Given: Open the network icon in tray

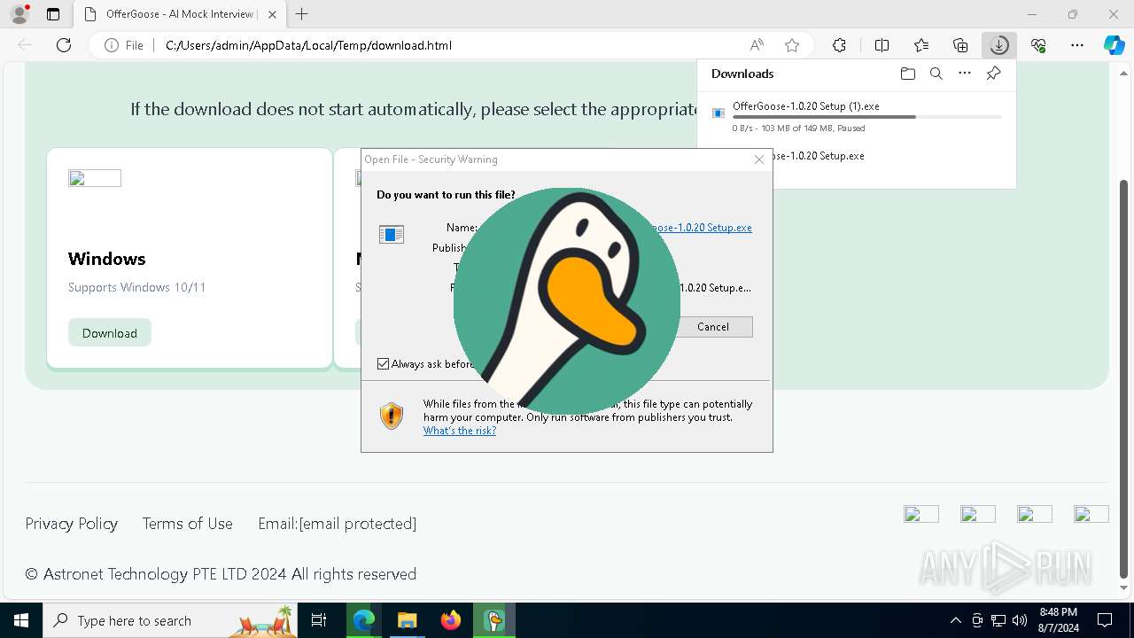Looking at the screenshot, I should [x=998, y=620].
